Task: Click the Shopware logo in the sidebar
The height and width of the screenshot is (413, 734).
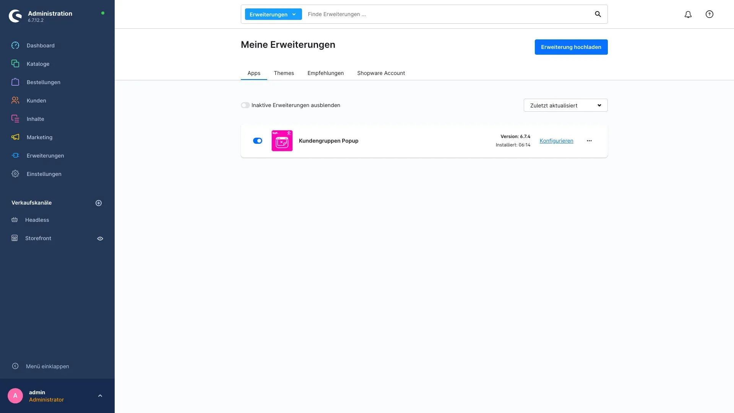Action: [15, 16]
